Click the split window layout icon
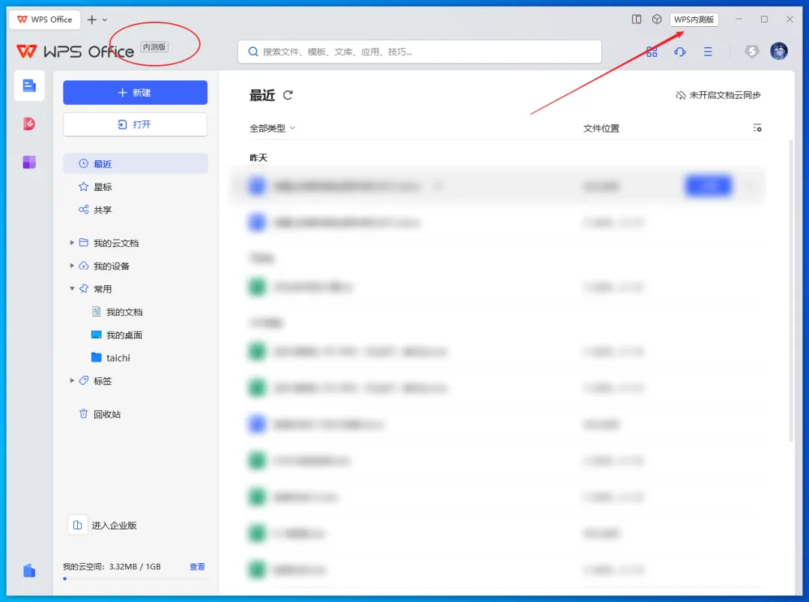The width and height of the screenshot is (809, 602). pyautogui.click(x=637, y=19)
